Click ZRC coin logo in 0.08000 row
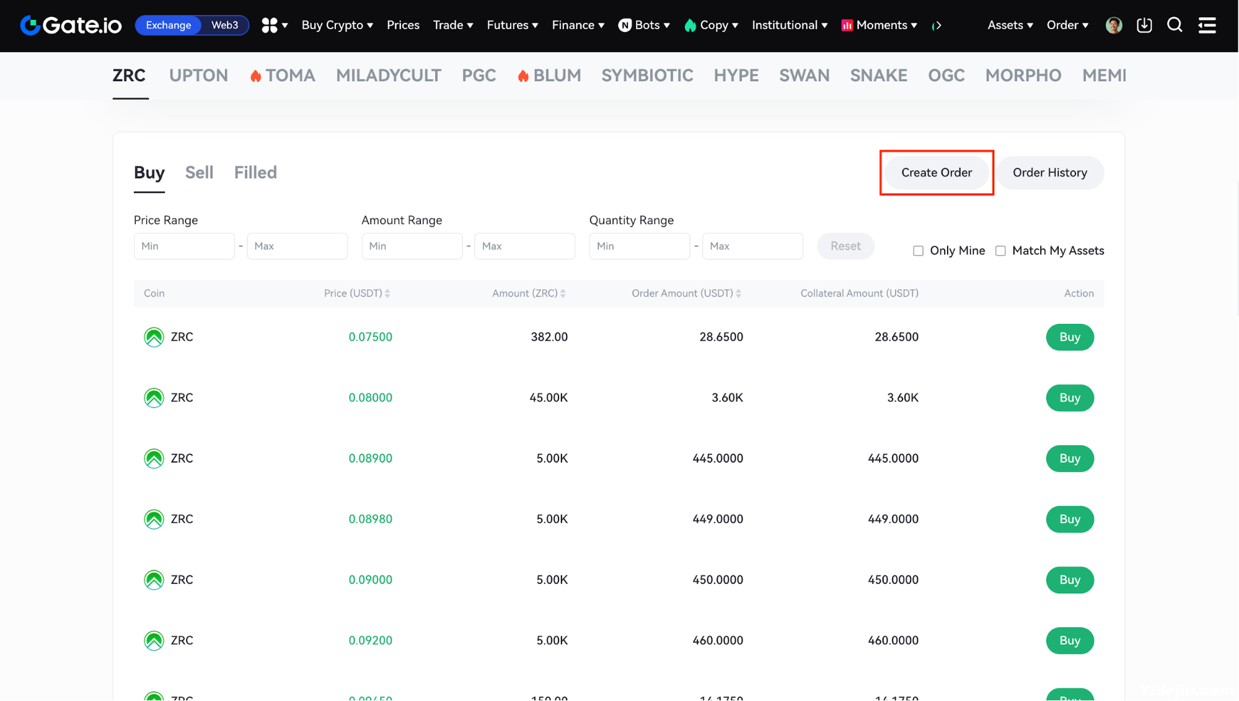1239x701 pixels. click(x=154, y=398)
